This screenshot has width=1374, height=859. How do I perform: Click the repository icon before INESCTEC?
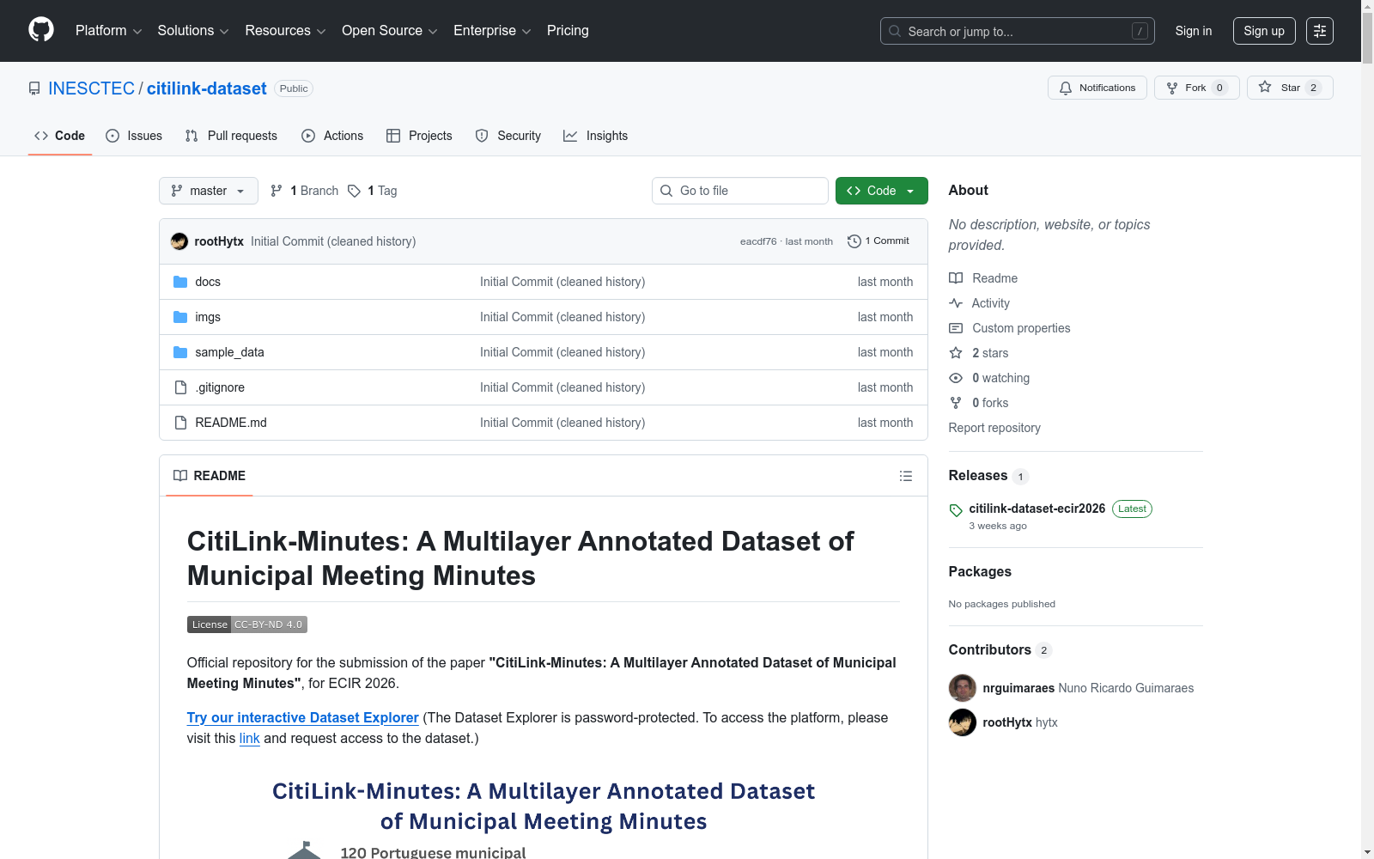34,88
